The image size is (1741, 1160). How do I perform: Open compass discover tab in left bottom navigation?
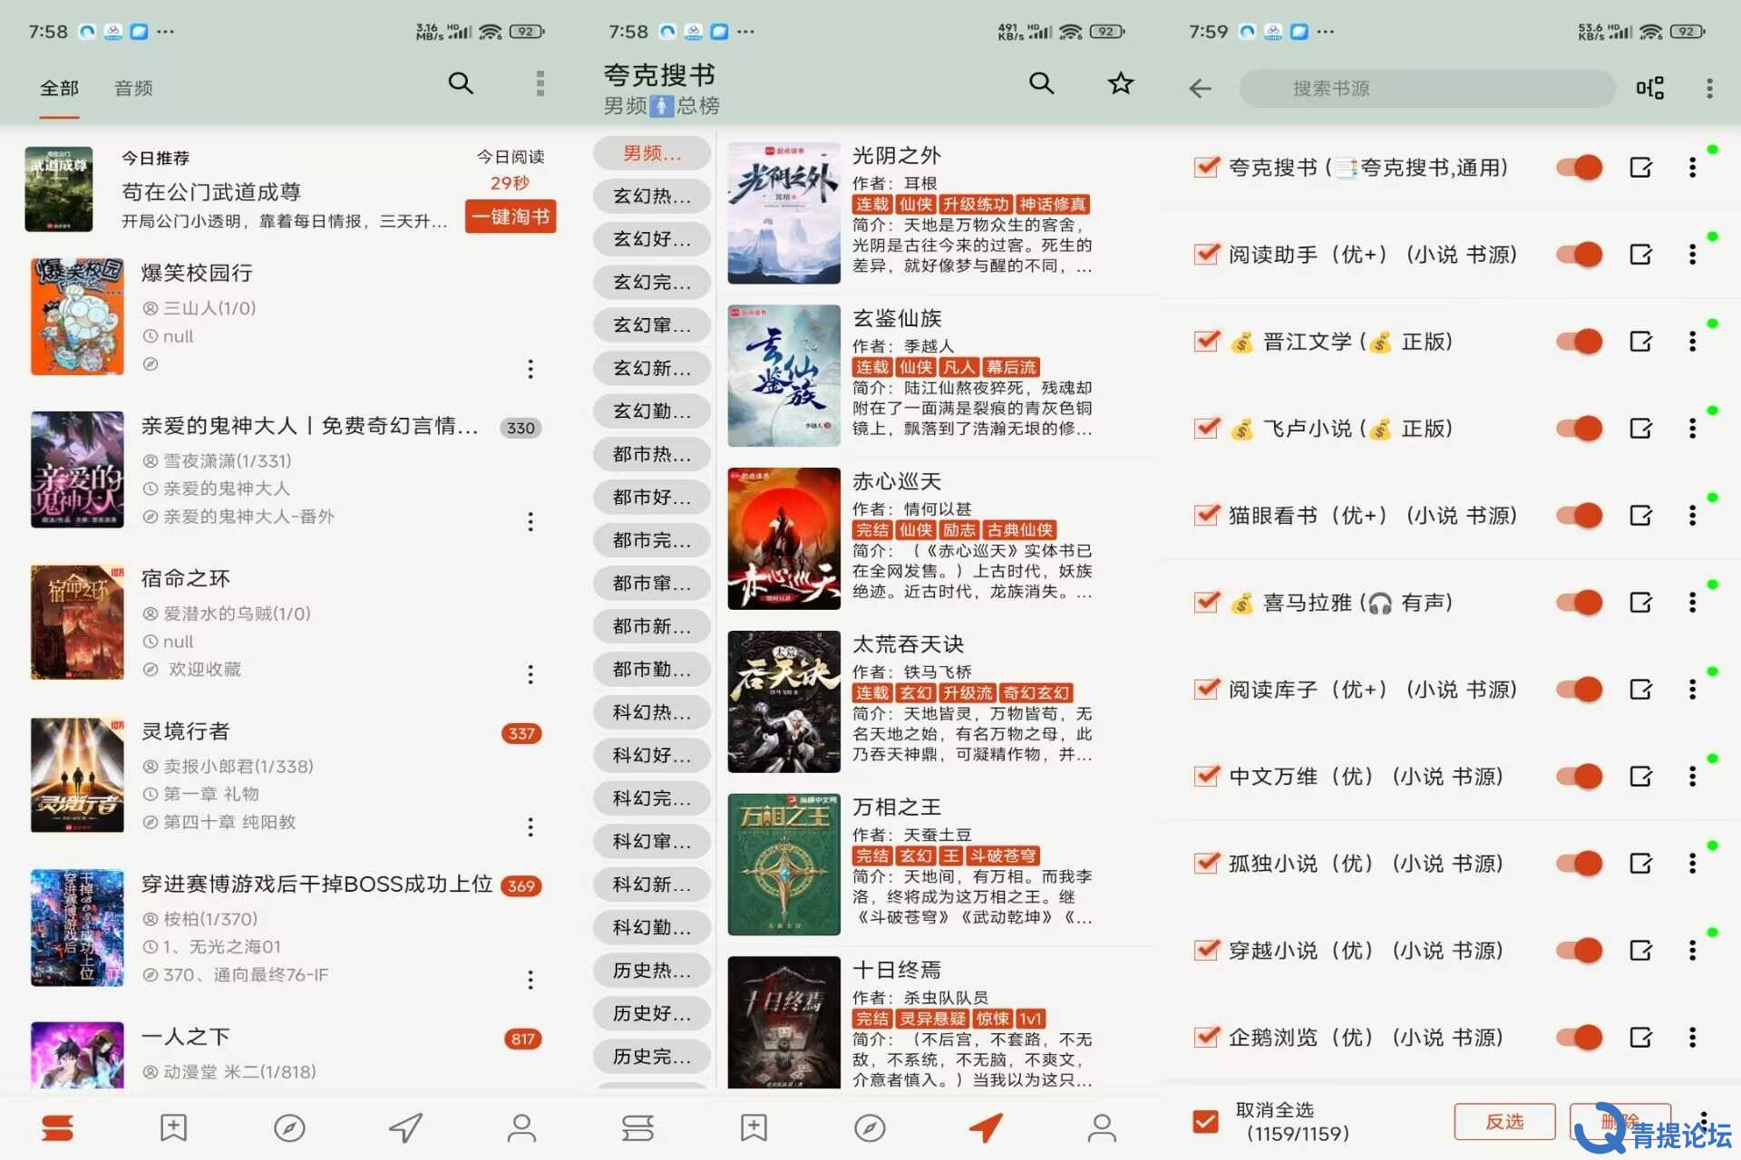[x=289, y=1127]
